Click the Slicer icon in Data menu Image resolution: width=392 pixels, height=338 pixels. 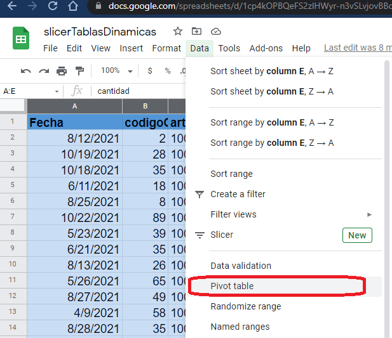click(x=199, y=235)
